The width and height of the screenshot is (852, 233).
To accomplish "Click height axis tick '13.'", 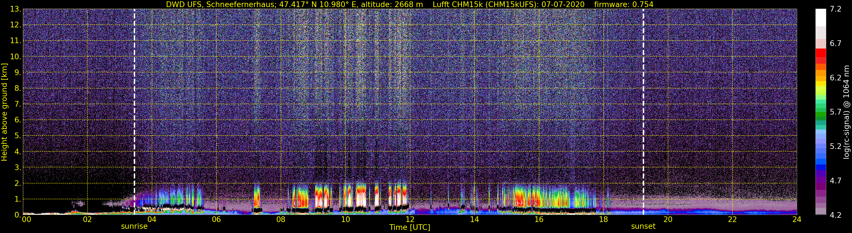I will [x=16, y=9].
